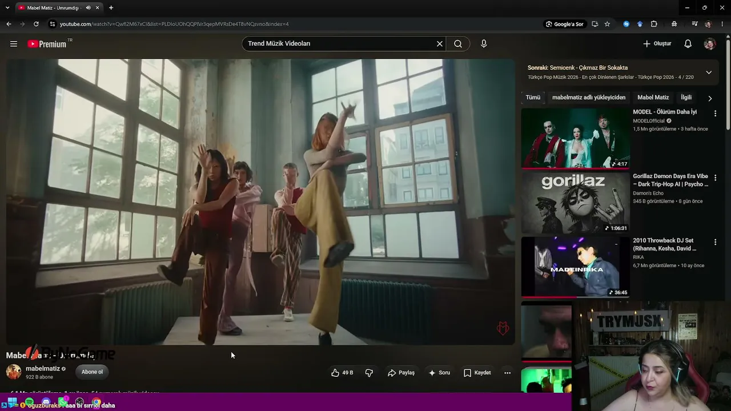Mute the tab via its speaker icon
This screenshot has width=731, height=411.
click(x=88, y=8)
